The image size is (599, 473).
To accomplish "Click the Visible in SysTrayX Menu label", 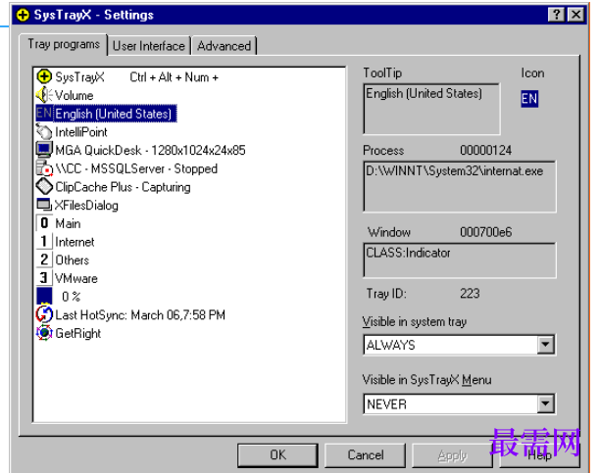I will pyautogui.click(x=426, y=380).
